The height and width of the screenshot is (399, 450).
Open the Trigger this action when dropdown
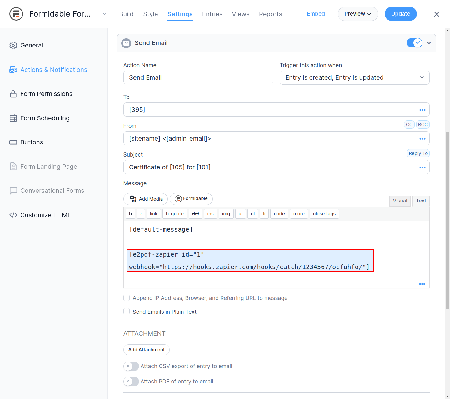(x=354, y=78)
